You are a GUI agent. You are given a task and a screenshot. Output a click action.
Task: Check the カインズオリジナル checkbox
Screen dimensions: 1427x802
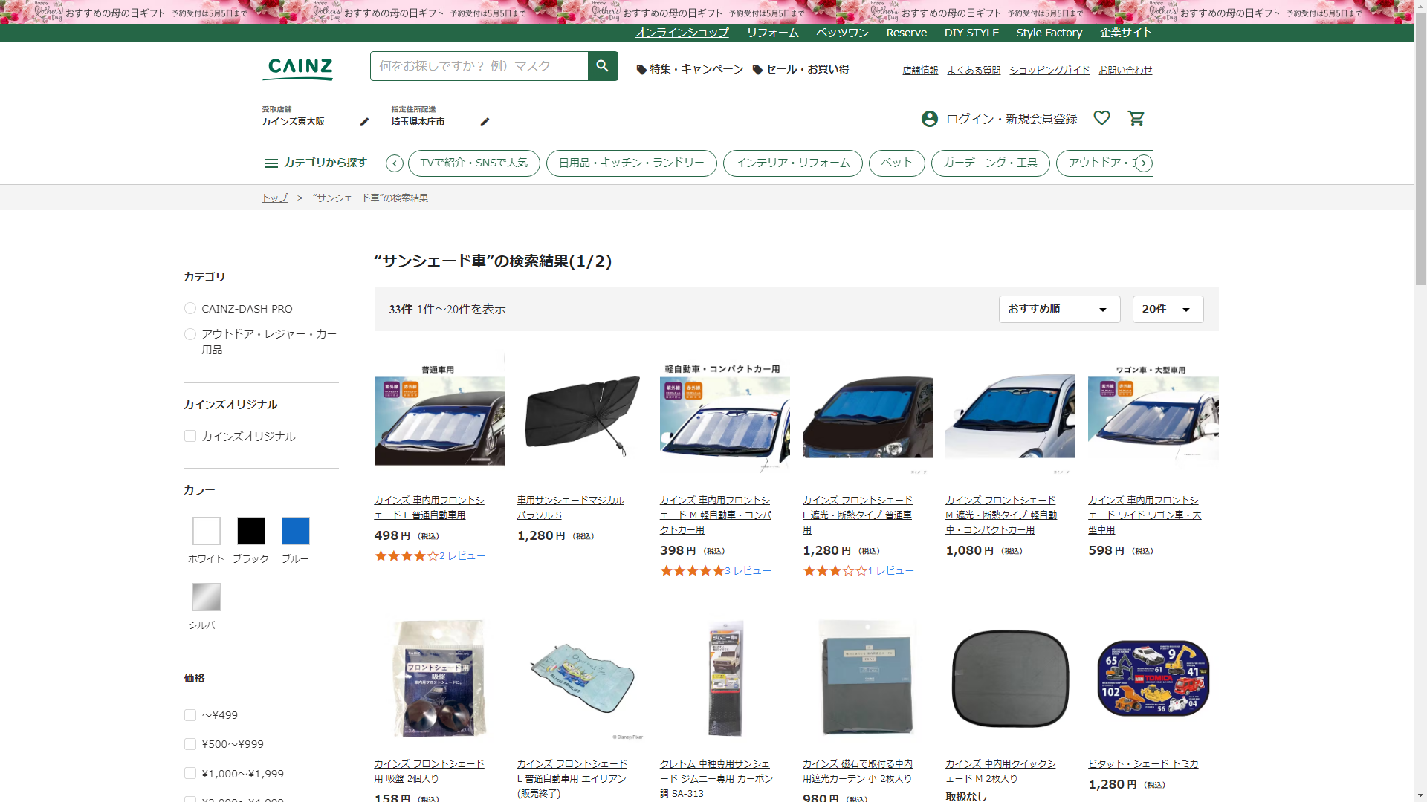190,436
